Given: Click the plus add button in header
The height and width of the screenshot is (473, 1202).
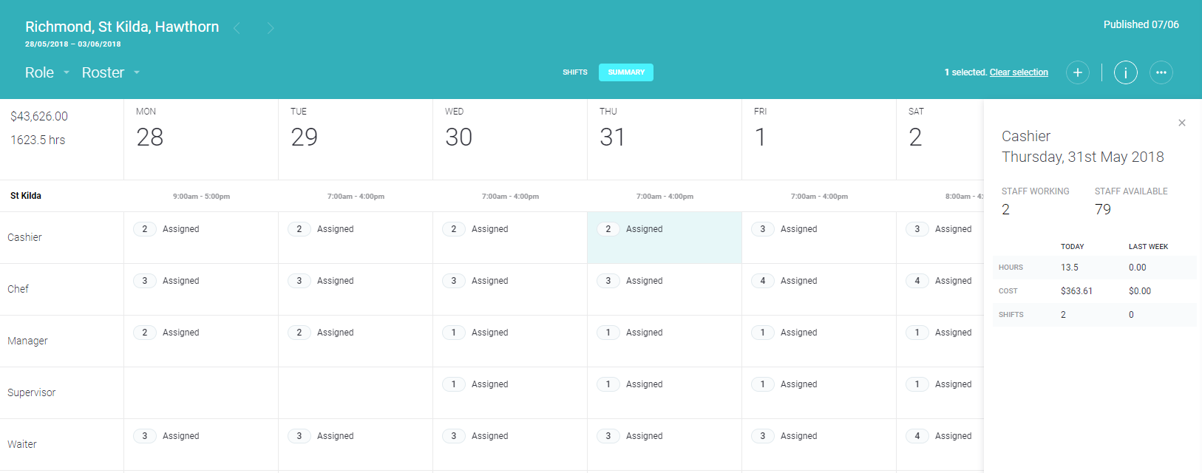Looking at the screenshot, I should pyautogui.click(x=1077, y=72).
